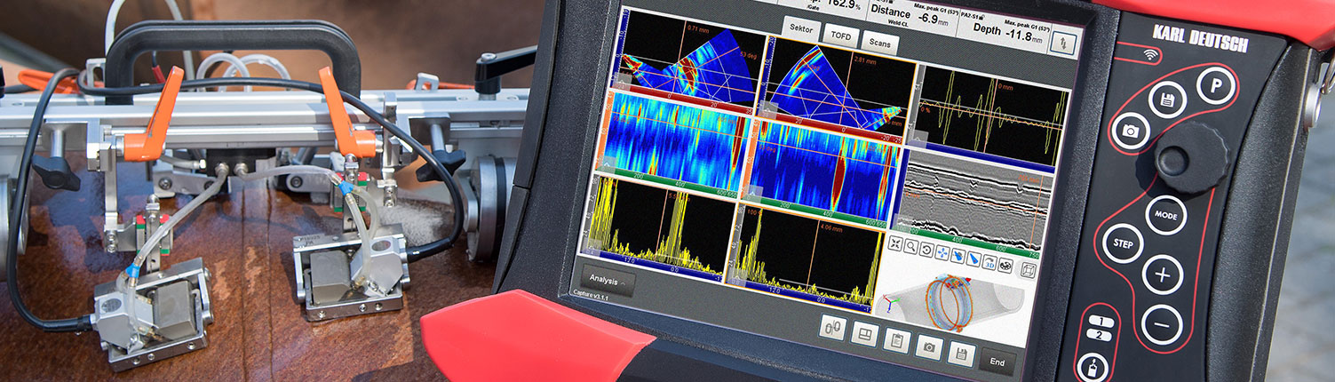
Task: Open the color palette icon in 3D toolbar
Action: click(x=1006, y=264)
